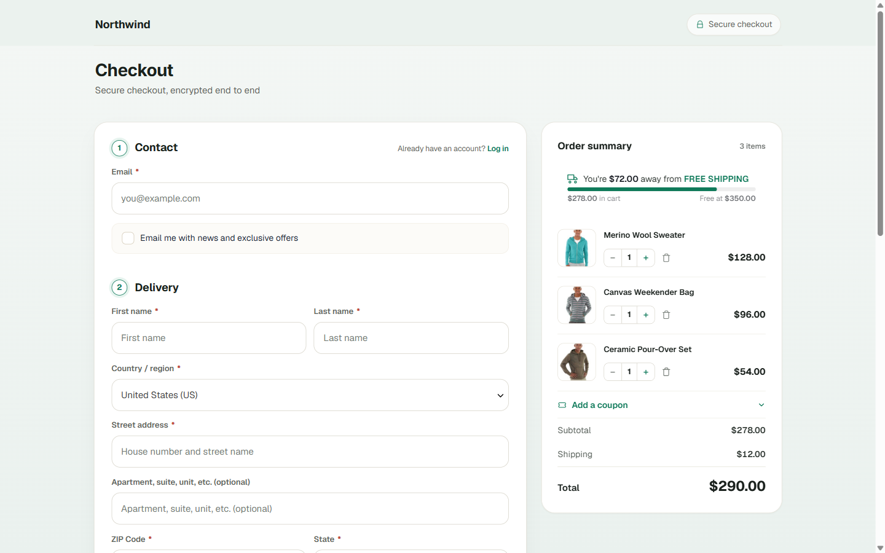Open the Add a coupon link
The height and width of the screenshot is (553, 885).
pyautogui.click(x=600, y=406)
